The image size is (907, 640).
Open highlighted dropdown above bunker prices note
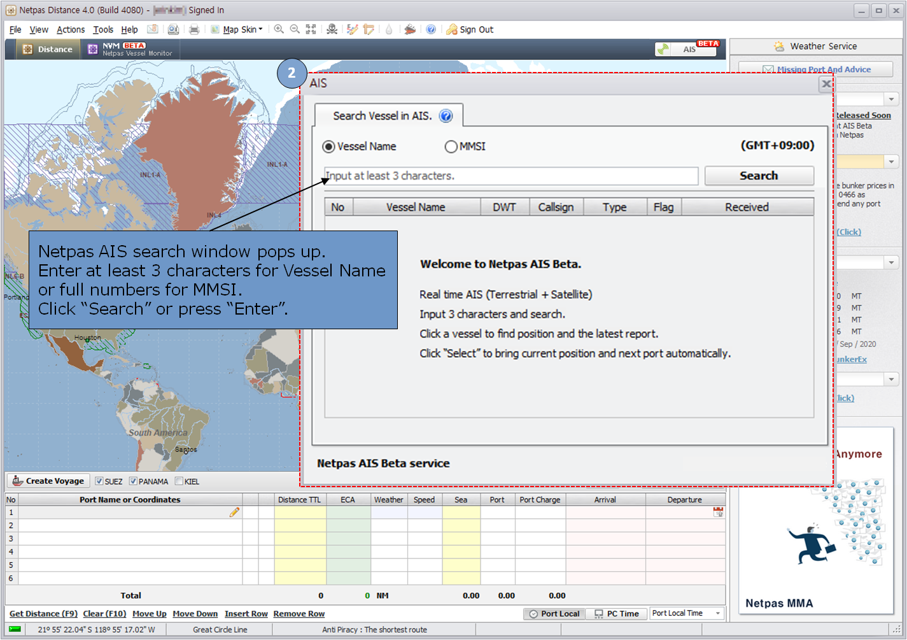point(891,162)
